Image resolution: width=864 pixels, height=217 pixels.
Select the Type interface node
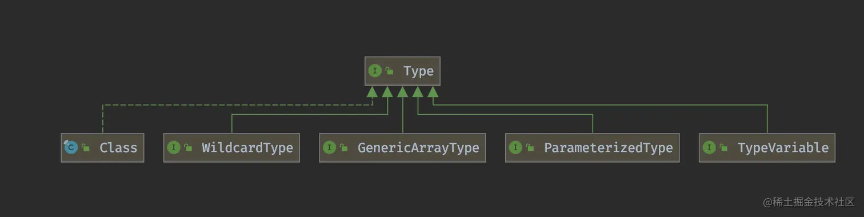point(402,71)
